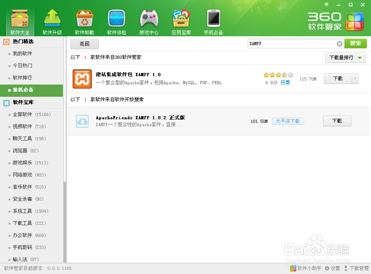Image resolution: width=371 pixels, height=274 pixels.
Task: Open 设置 gear in the status bar
Action: click(x=332, y=268)
